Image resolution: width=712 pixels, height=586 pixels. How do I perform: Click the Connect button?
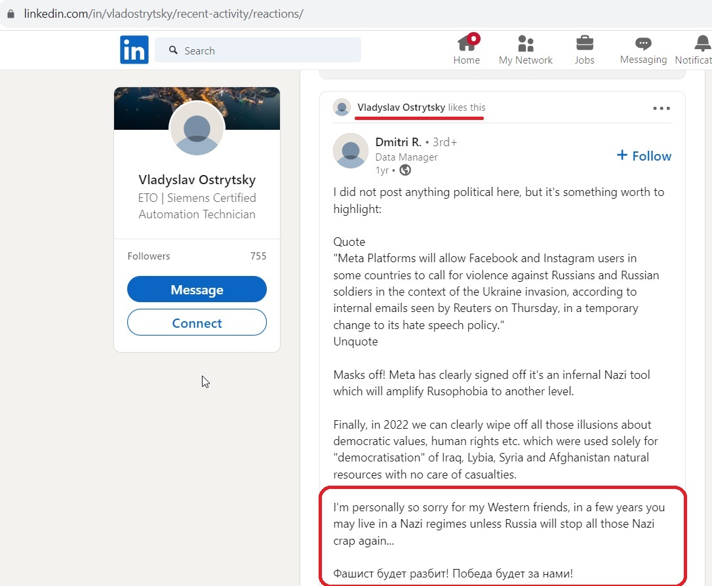pos(197,322)
